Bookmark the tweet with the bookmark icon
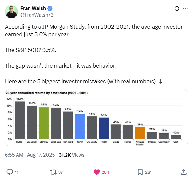The height and width of the screenshot is (182, 193). tap(140, 172)
